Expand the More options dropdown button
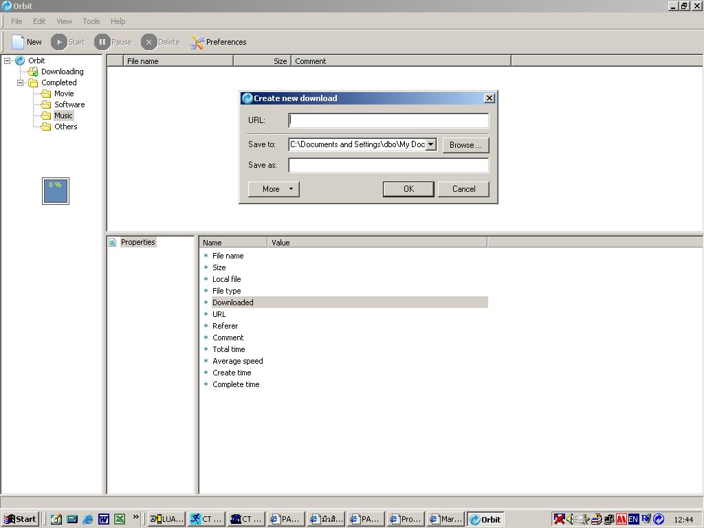This screenshot has width=704, height=528. pos(274,189)
